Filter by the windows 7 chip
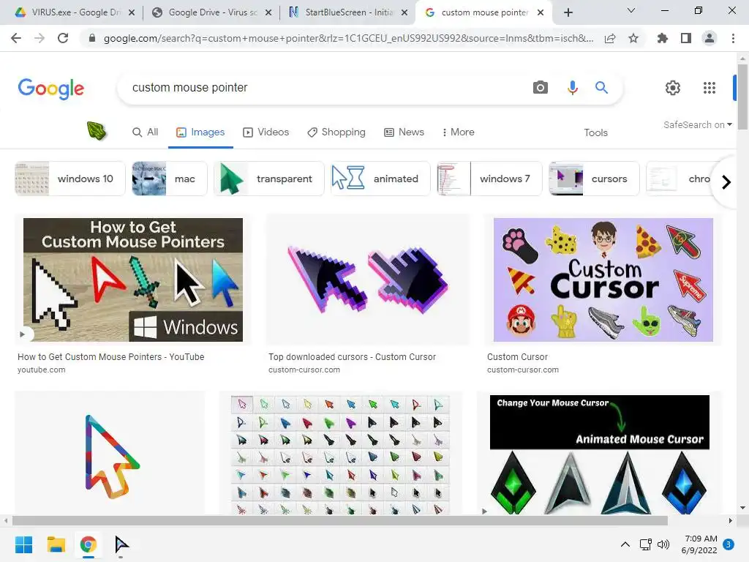749x562 pixels. point(489,179)
